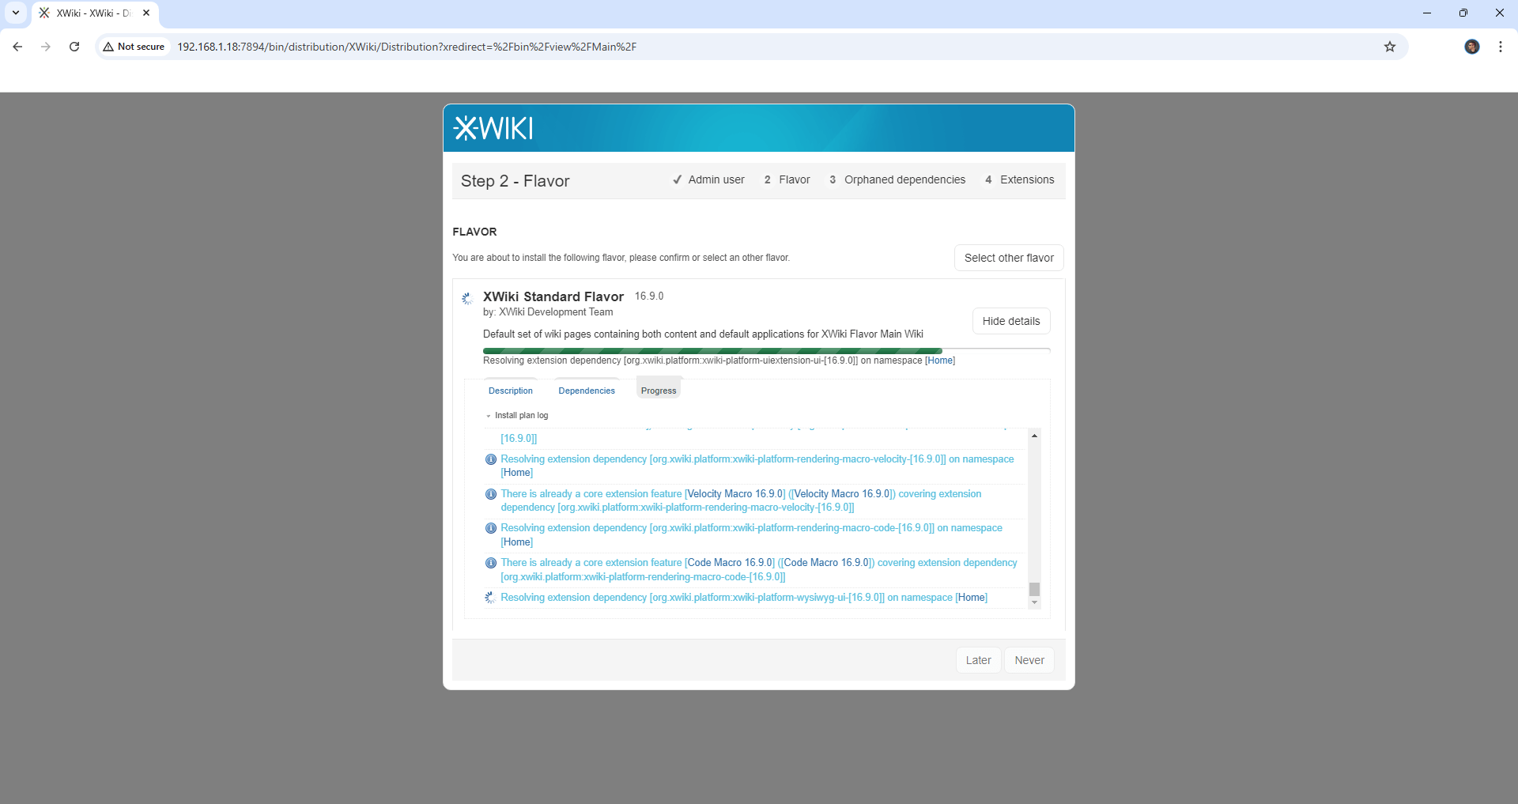Click Home link in progress status line

tap(940, 360)
